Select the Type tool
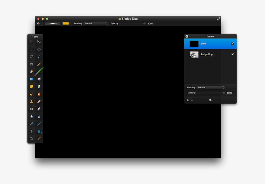 click(31, 131)
